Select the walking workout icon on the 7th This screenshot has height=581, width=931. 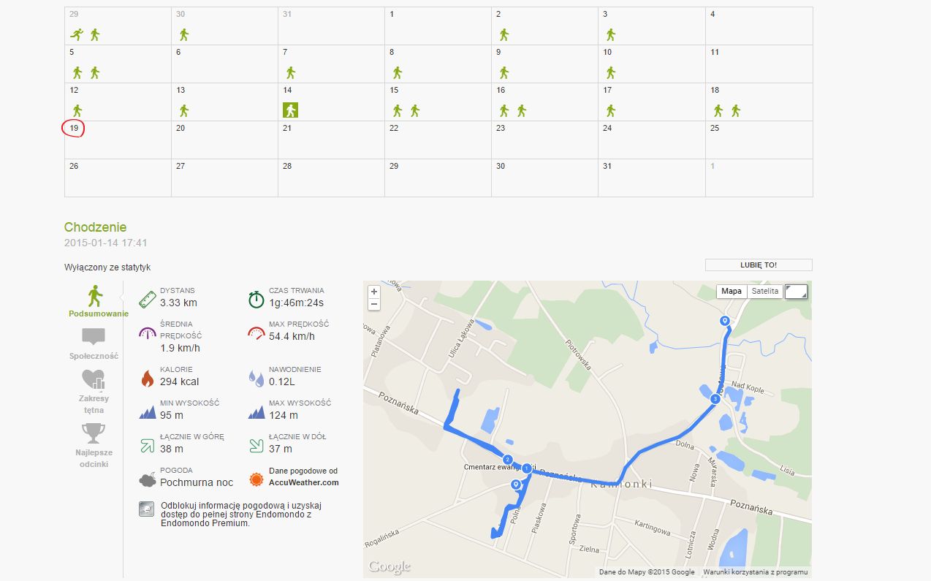(290, 72)
